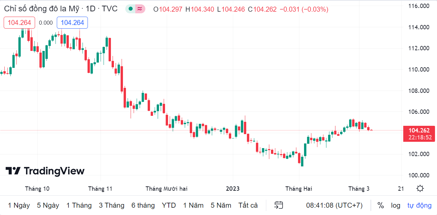
Task: Select the YTD time range
Action: coord(169,205)
